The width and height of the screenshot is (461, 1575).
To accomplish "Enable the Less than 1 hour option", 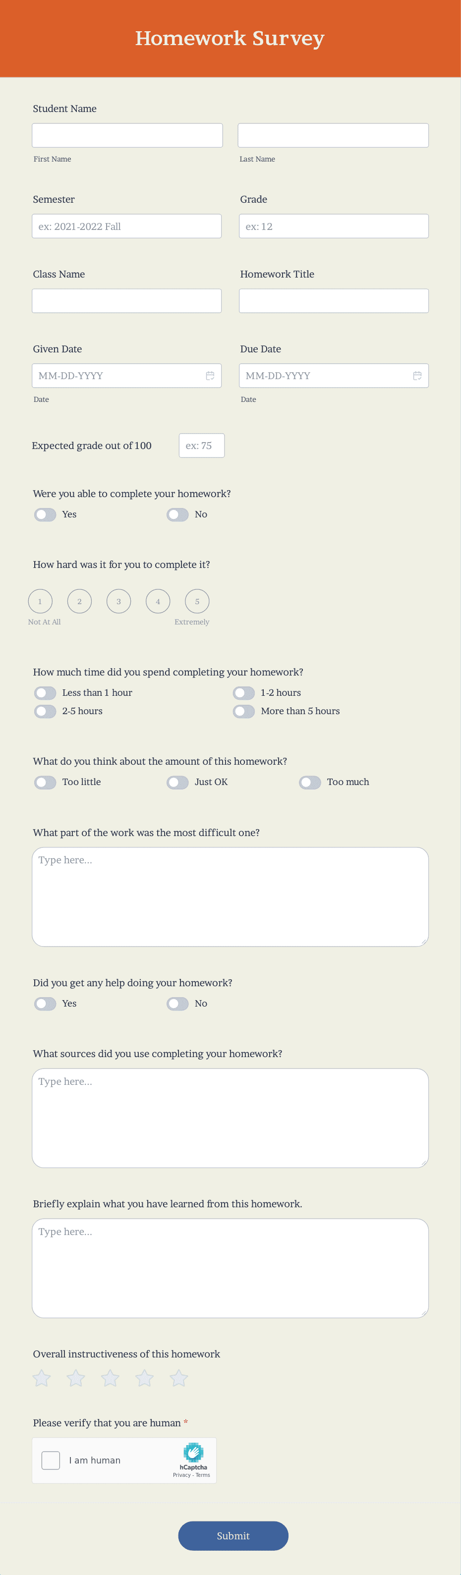I will tap(45, 693).
